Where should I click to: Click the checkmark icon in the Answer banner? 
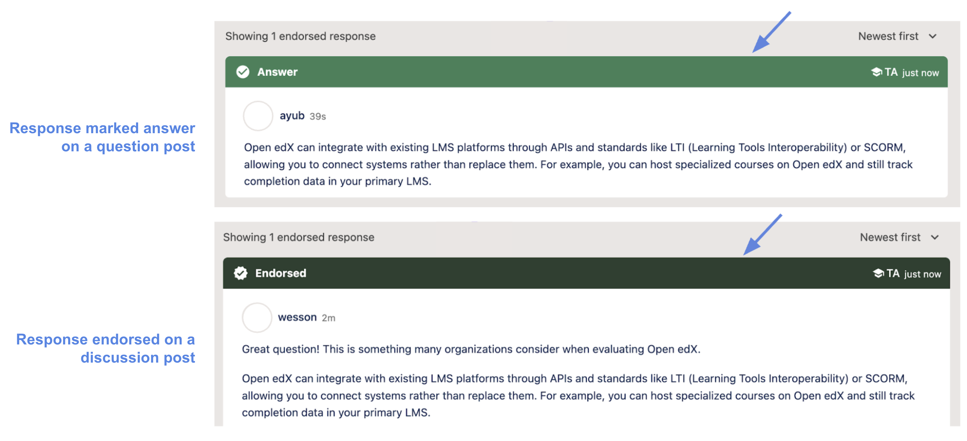[x=243, y=72]
